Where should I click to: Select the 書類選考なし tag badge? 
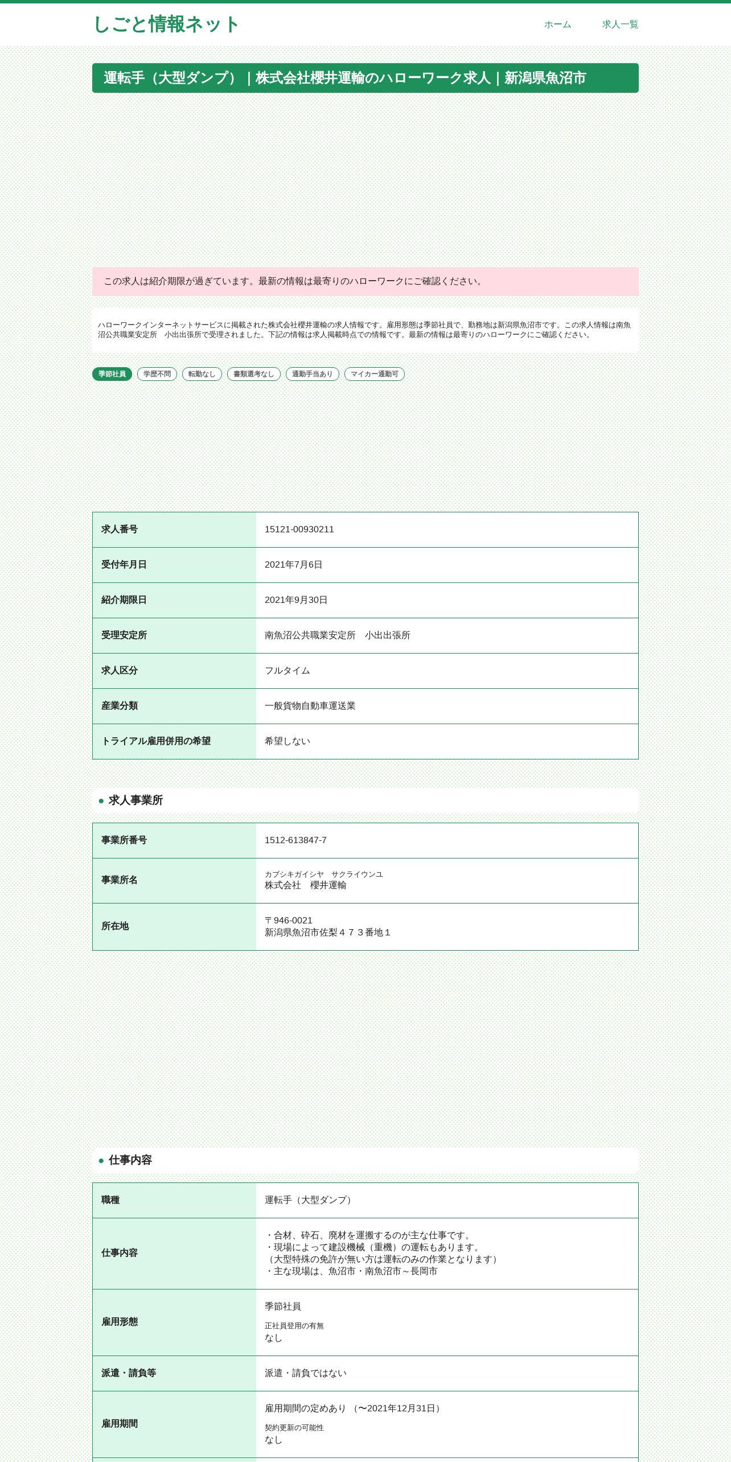[254, 374]
